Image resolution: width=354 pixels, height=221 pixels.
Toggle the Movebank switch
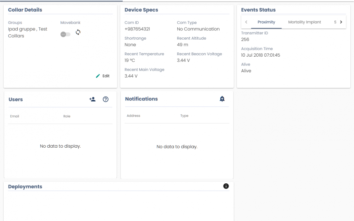[65, 34]
